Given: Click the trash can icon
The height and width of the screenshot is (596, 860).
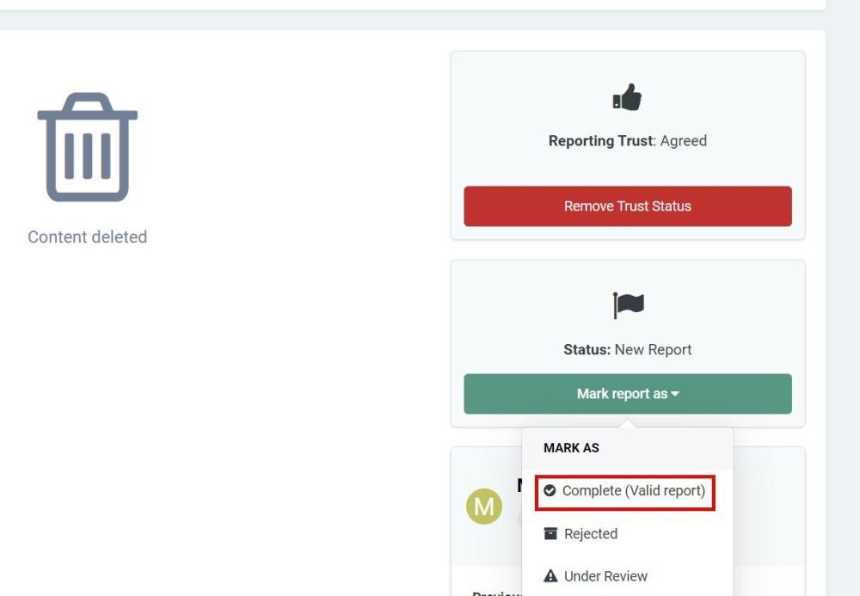Looking at the screenshot, I should pyautogui.click(x=88, y=147).
